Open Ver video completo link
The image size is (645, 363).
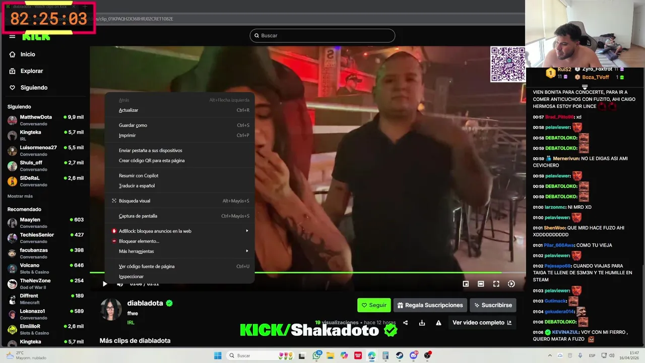click(x=482, y=323)
